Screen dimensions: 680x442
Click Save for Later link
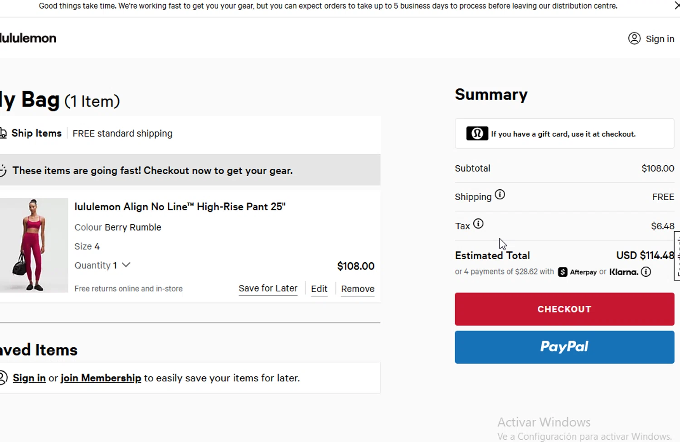[268, 288]
